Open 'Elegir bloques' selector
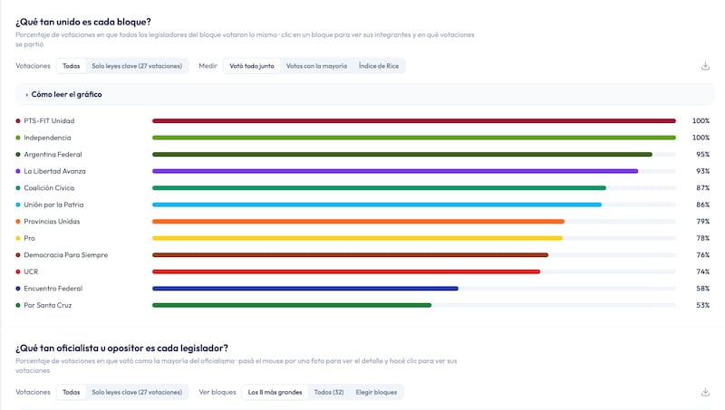The height and width of the screenshot is (410, 725). [x=376, y=392]
